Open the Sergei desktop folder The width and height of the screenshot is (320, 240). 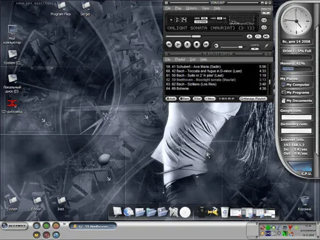[85, 9]
